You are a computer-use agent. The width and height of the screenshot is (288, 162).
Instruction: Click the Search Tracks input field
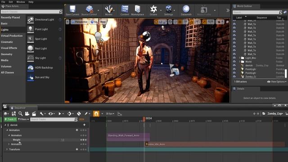[x=54, y=119]
